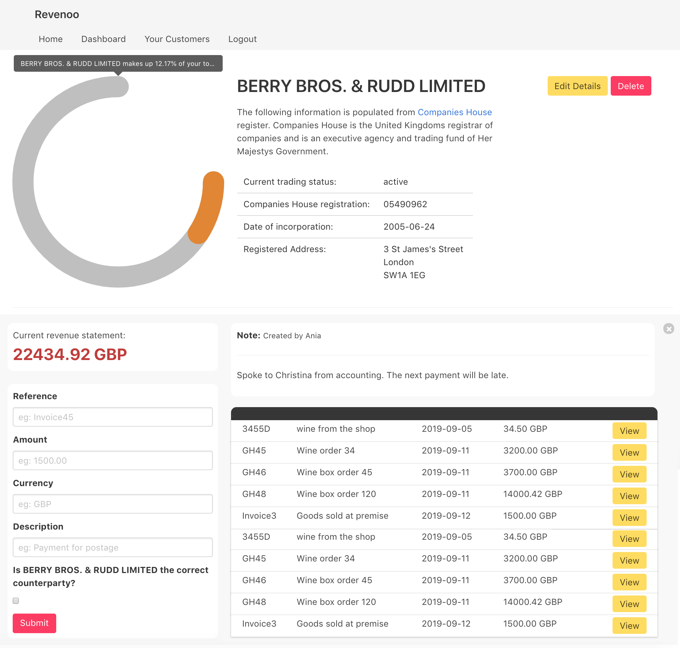Click the first Wine order 34 description
This screenshot has width=680, height=648.
pyautogui.click(x=326, y=451)
